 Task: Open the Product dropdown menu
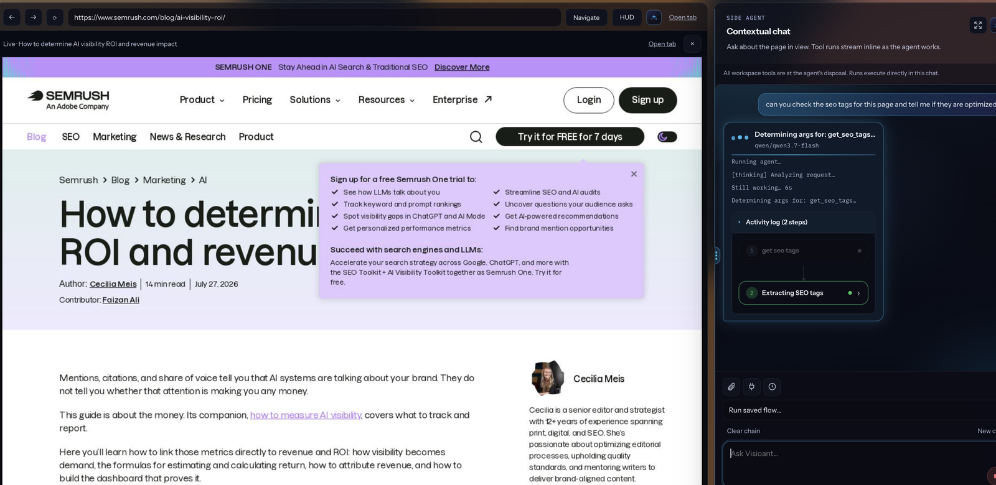tap(202, 100)
